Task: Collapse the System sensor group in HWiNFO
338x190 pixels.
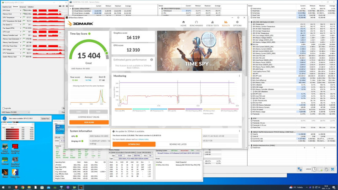Action: click(70, 8)
